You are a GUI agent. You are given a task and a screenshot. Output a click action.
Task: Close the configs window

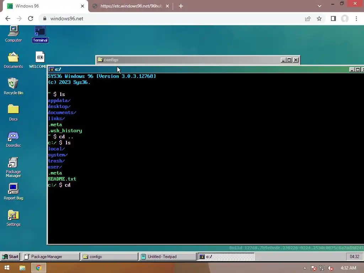point(295,60)
